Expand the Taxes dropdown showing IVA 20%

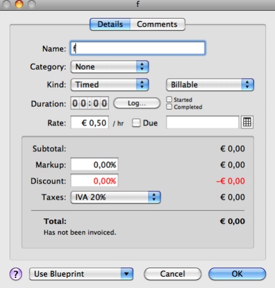tap(116, 197)
